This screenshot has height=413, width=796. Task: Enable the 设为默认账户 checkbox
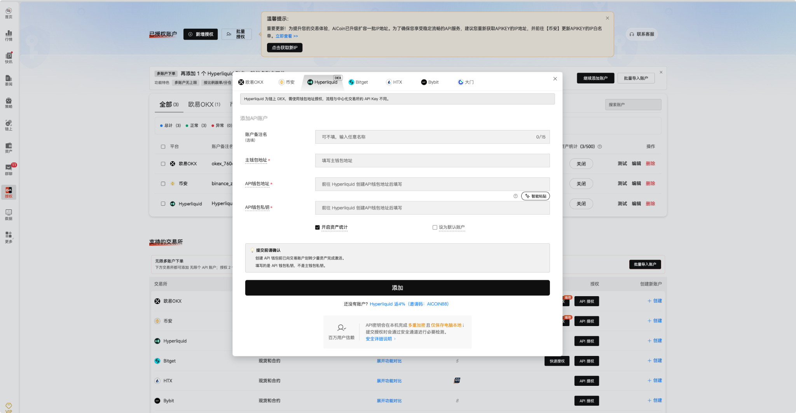(x=435, y=227)
